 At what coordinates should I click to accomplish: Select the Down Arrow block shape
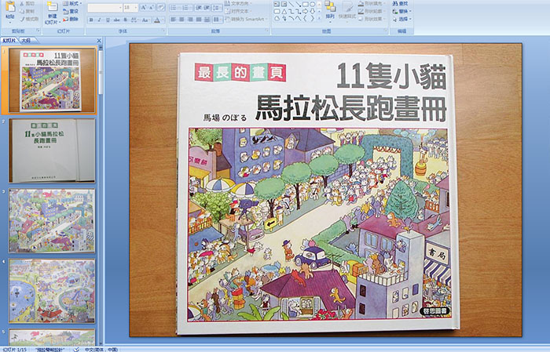312,12
